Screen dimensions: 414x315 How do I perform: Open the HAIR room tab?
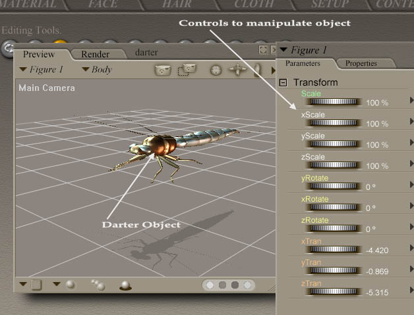(177, 4)
